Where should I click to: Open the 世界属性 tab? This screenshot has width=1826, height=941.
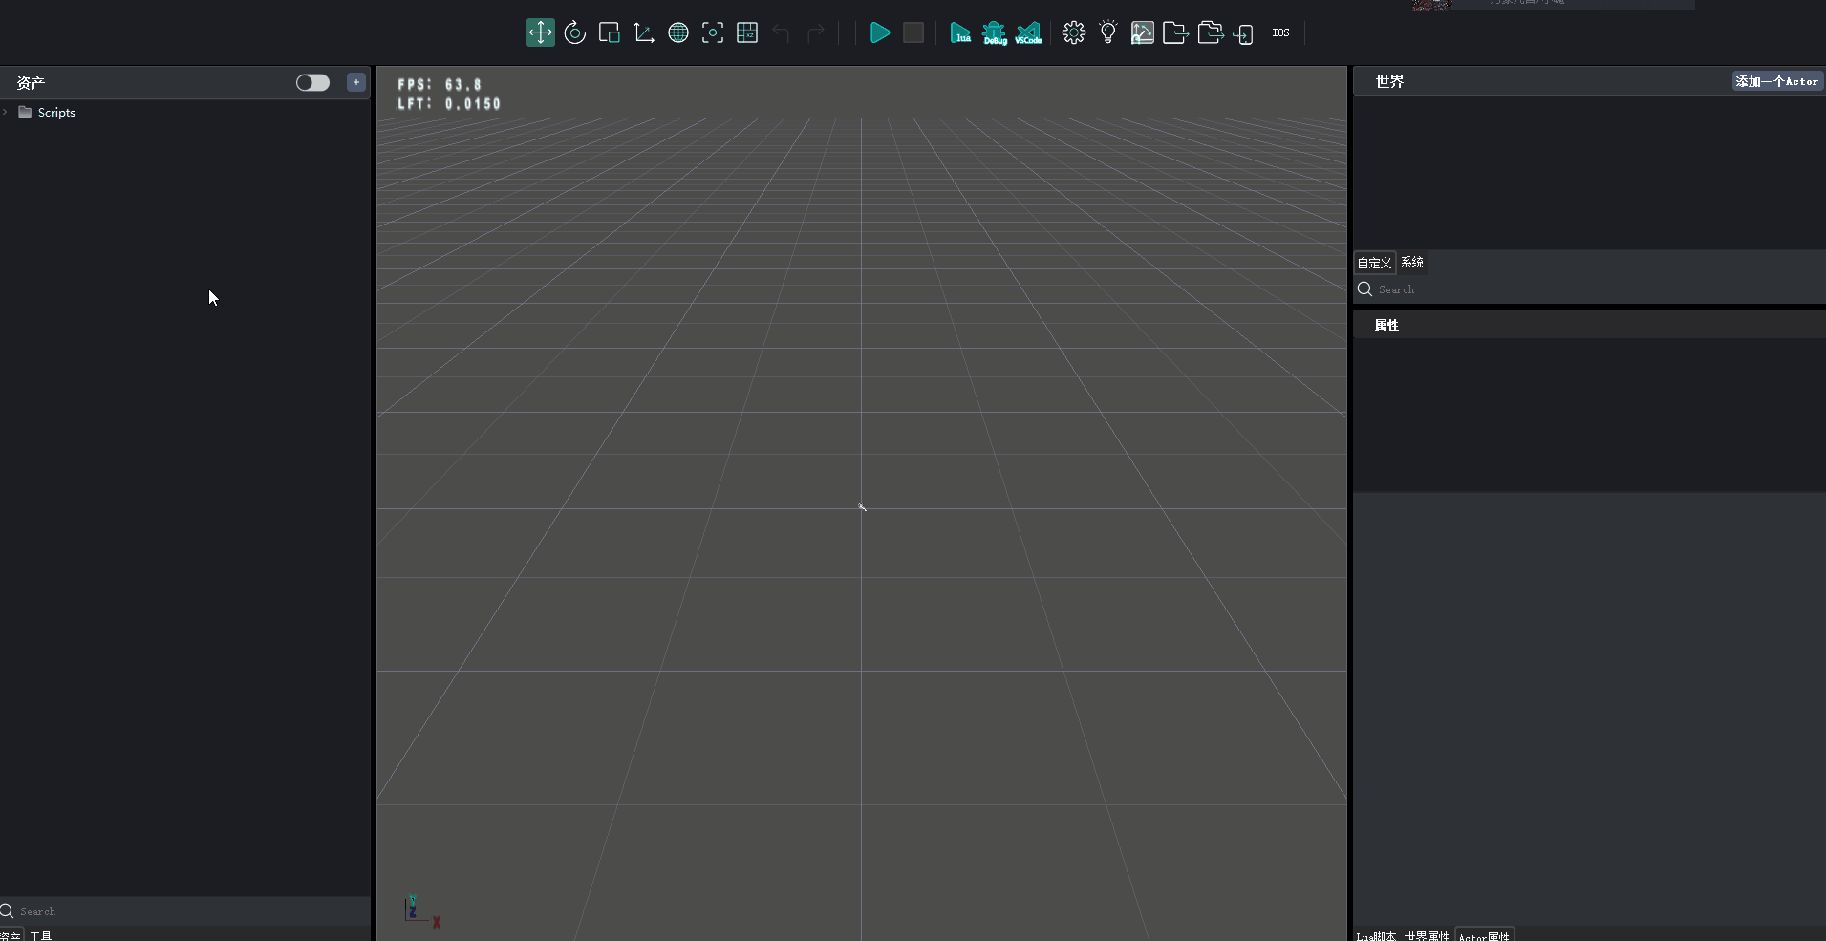click(x=1427, y=935)
